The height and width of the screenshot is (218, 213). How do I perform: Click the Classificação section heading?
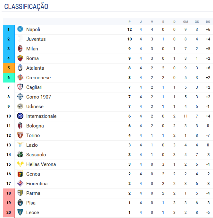26,6
